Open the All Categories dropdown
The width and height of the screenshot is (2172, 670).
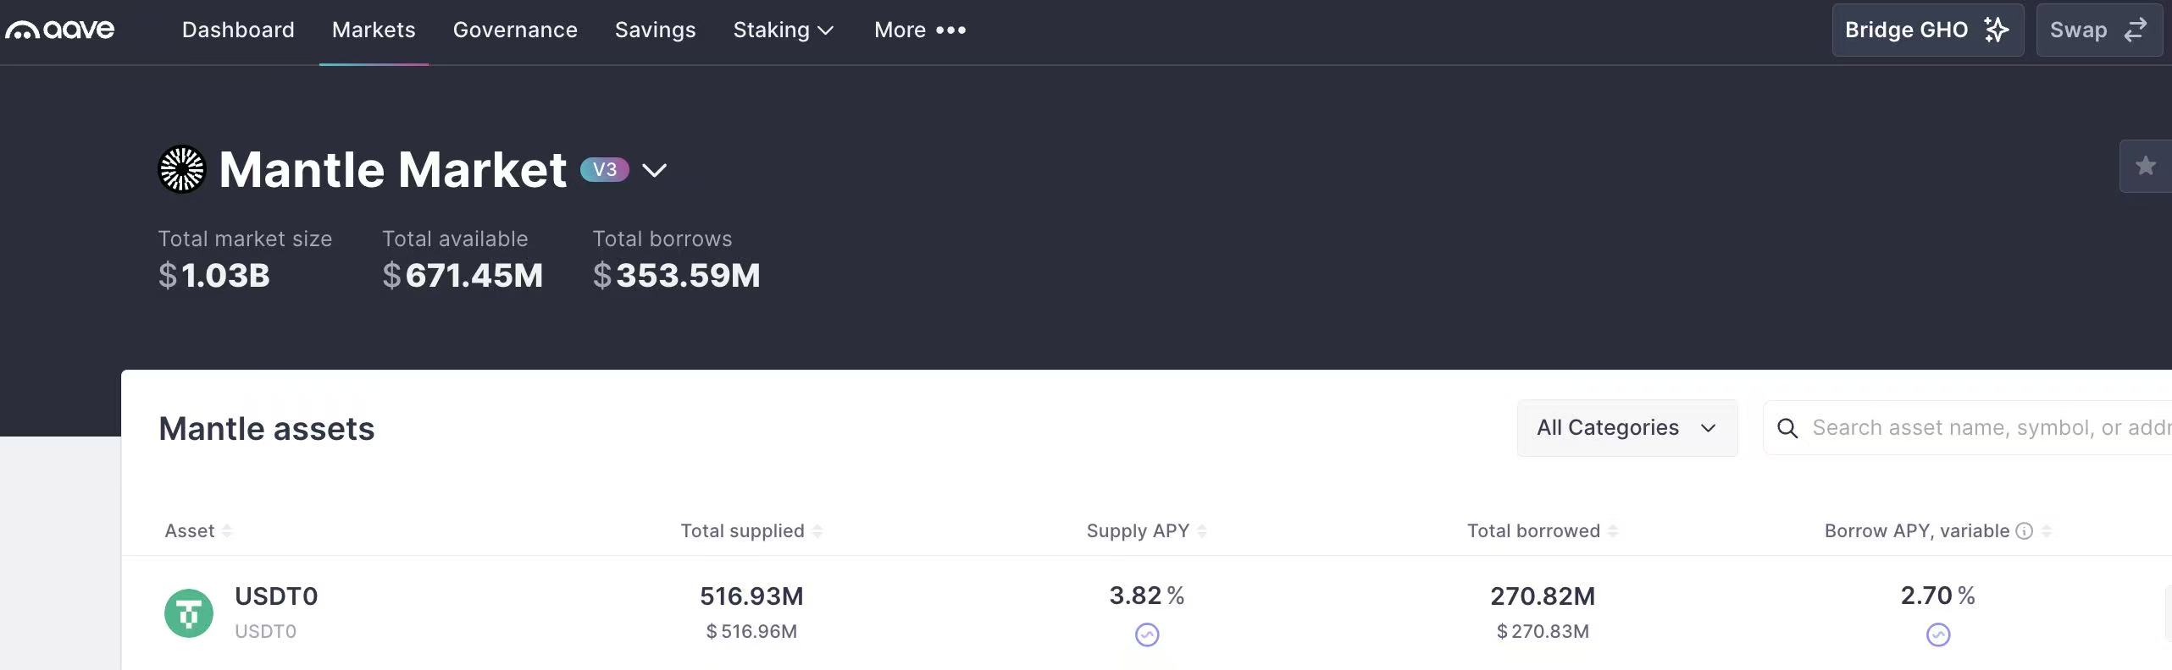tap(1626, 428)
